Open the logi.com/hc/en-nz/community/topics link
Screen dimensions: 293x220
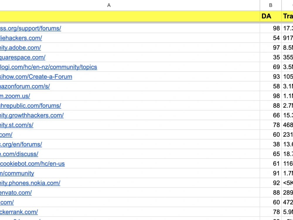(49, 67)
